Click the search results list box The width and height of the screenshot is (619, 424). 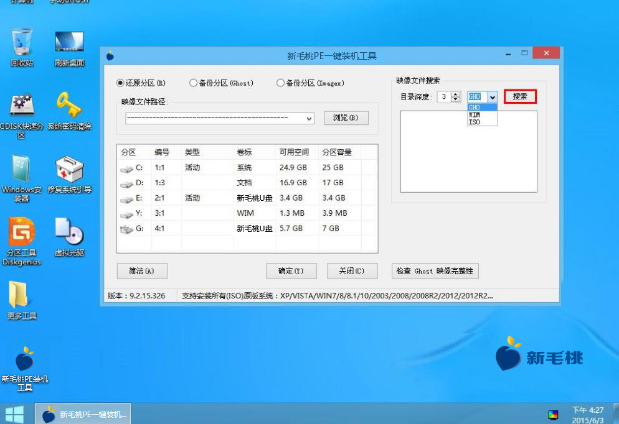(x=468, y=152)
